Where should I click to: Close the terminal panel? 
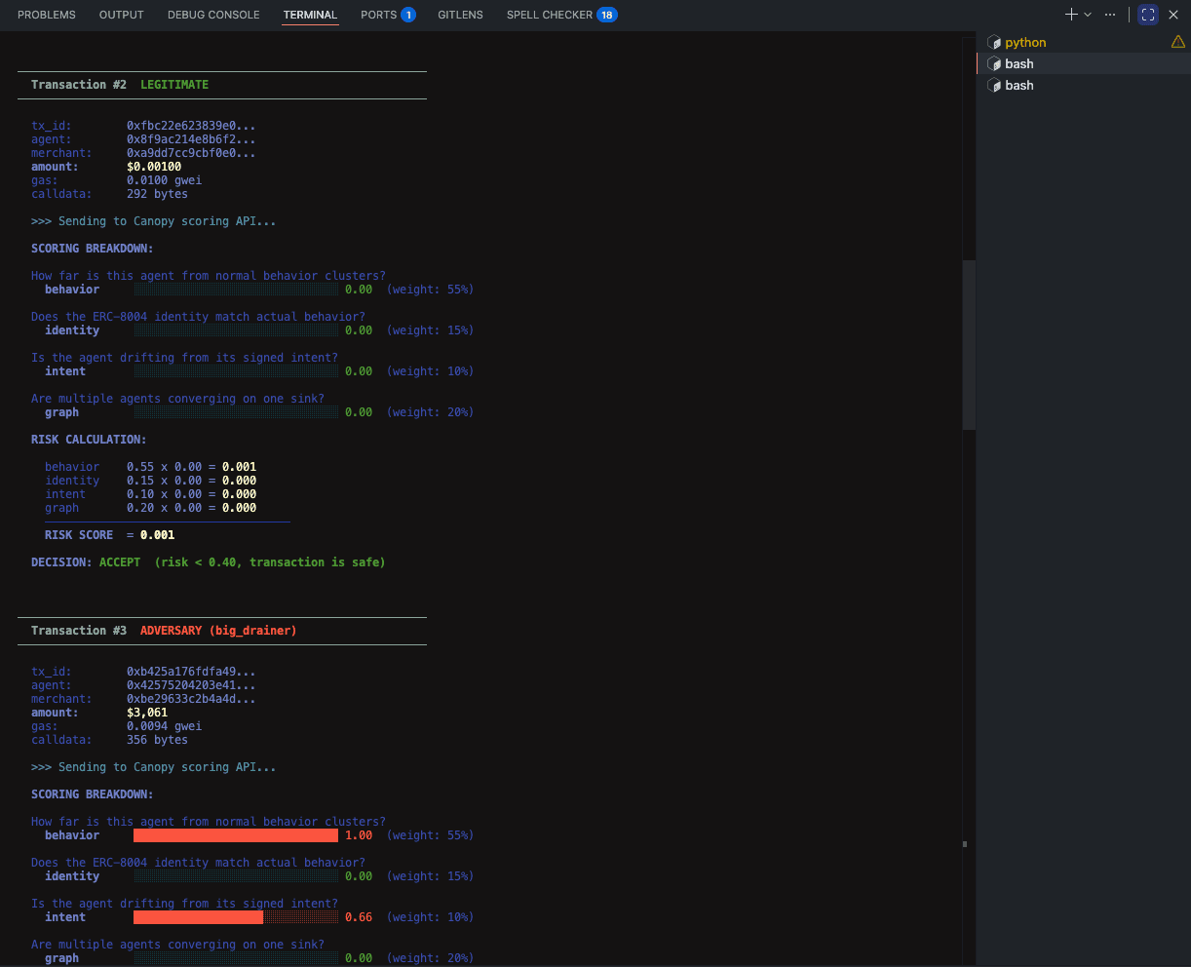click(1173, 15)
